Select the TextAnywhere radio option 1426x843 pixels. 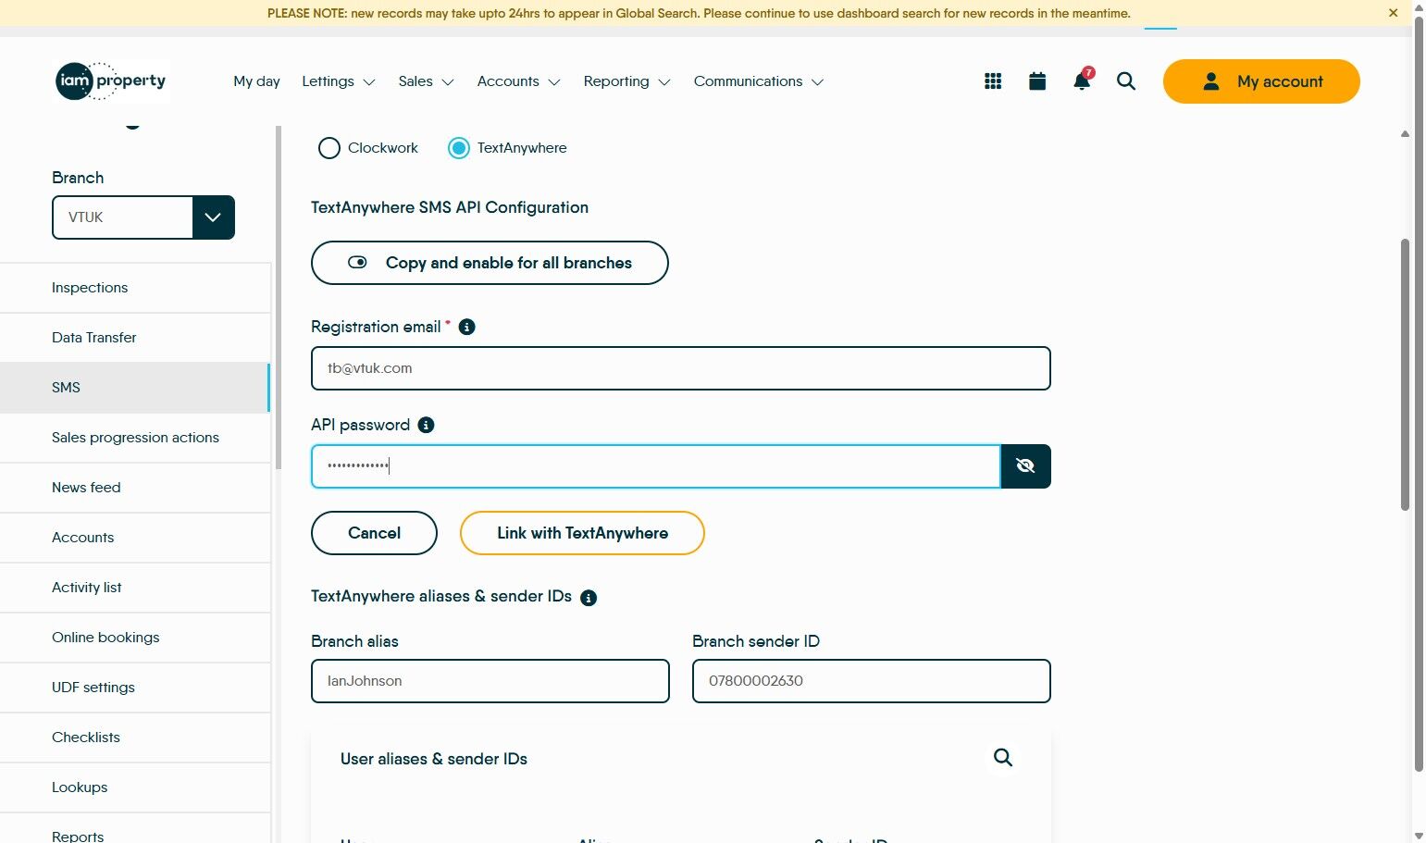(459, 148)
